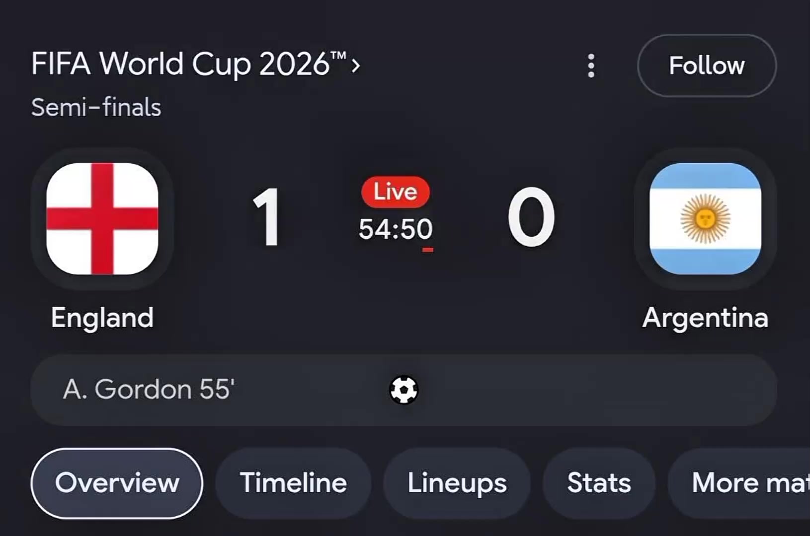Tap England's score of 1

(267, 217)
